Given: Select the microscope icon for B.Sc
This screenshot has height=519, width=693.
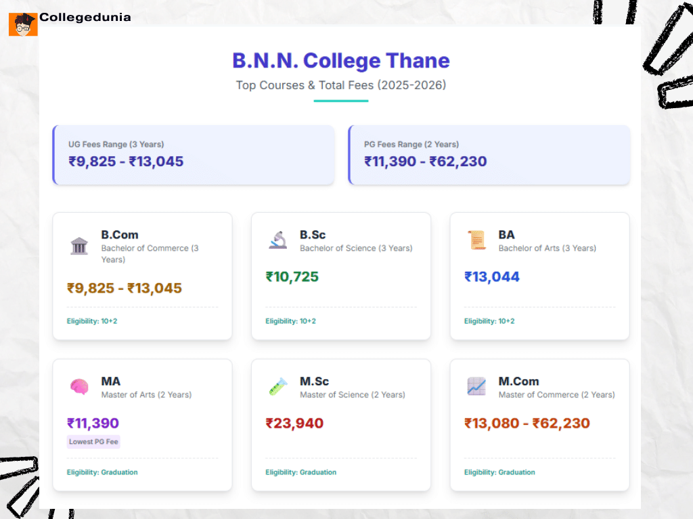Looking at the screenshot, I should (277, 240).
